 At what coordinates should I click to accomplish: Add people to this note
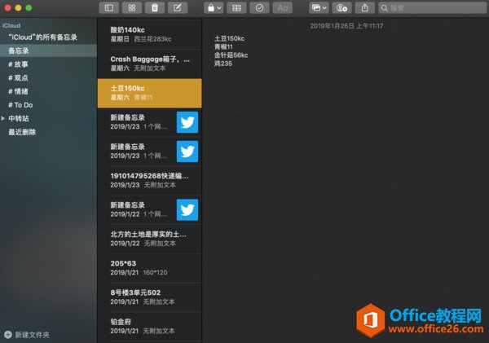click(x=341, y=8)
